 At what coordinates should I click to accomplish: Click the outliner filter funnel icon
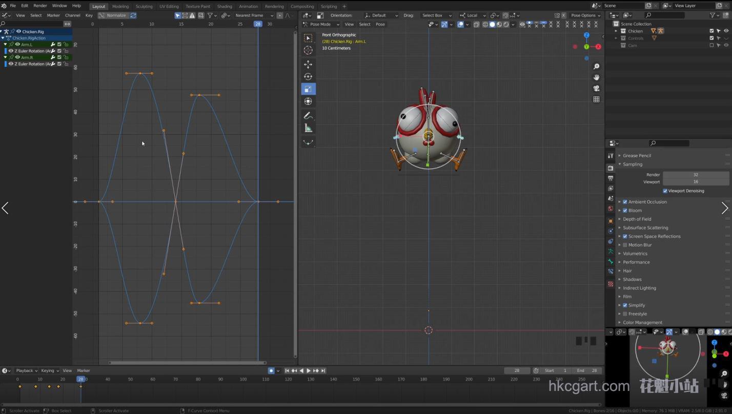pos(714,15)
